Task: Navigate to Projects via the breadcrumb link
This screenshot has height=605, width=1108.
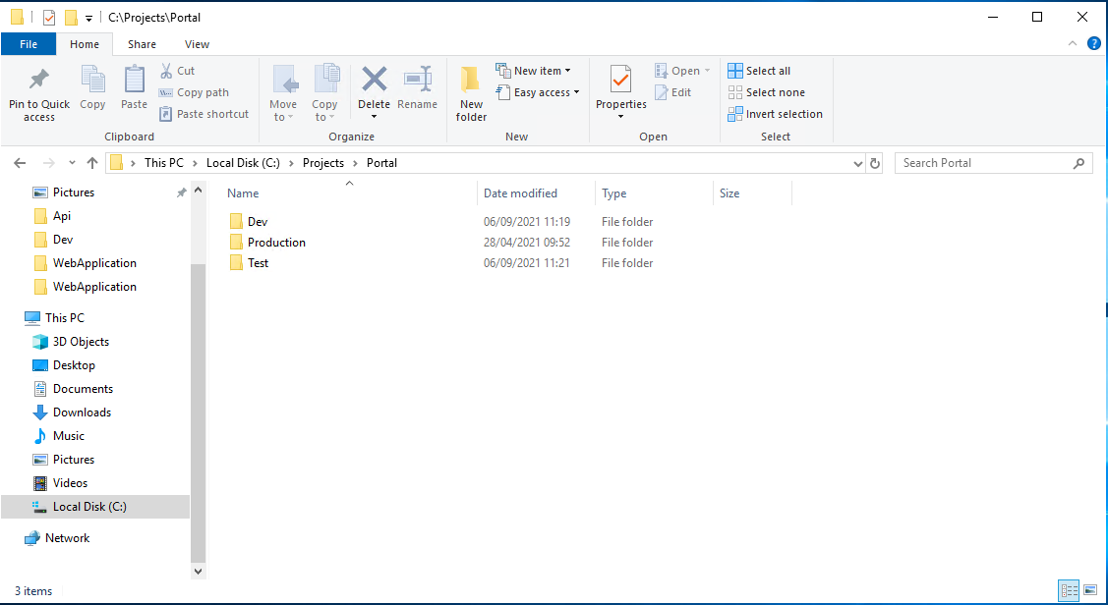Action: [323, 162]
